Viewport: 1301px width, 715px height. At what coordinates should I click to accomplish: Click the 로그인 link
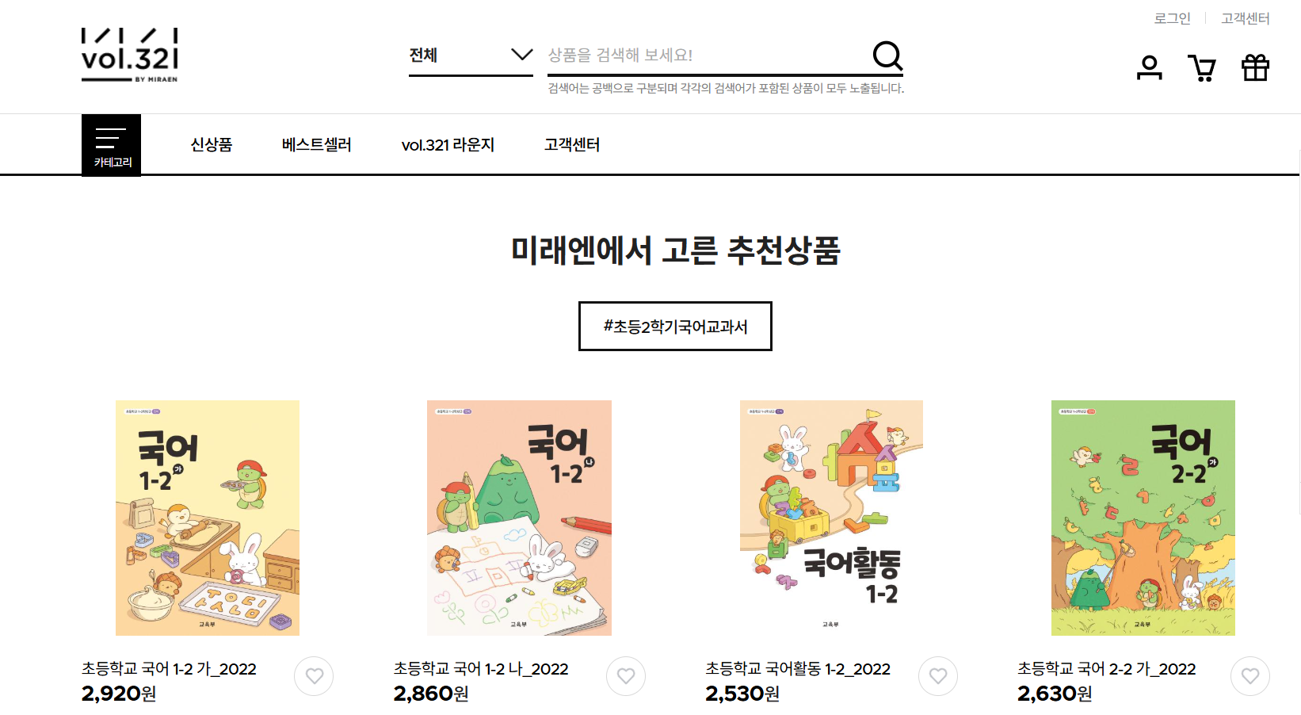1173,18
